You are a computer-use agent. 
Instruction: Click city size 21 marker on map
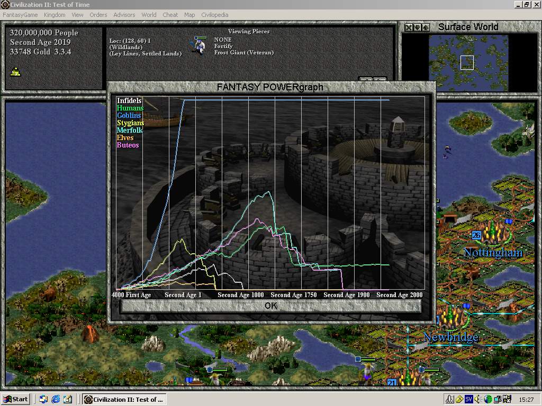392,383
